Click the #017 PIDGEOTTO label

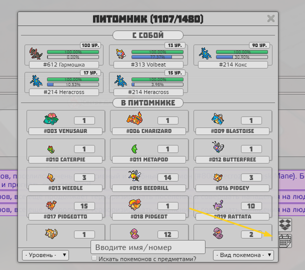65,216
